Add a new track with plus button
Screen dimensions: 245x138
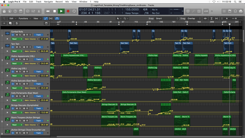point(4,23)
